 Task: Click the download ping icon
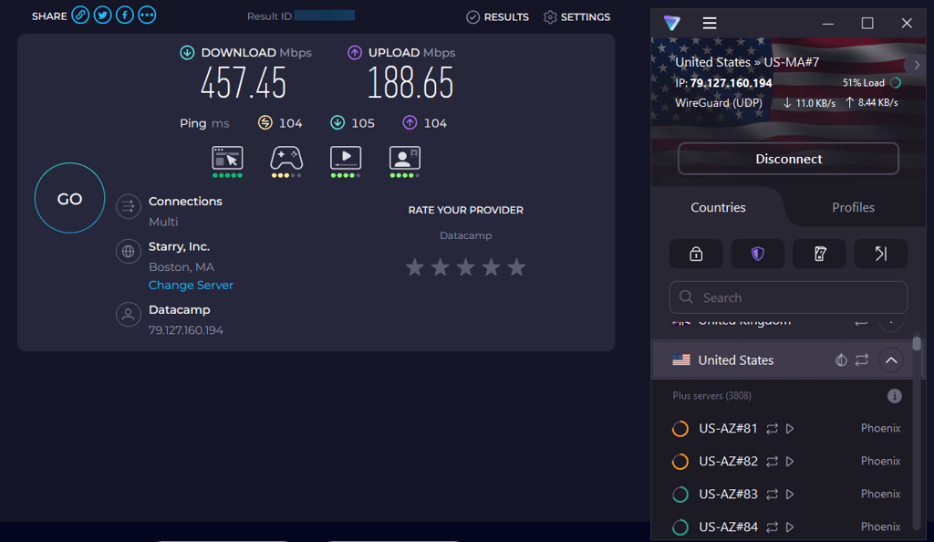pos(337,122)
